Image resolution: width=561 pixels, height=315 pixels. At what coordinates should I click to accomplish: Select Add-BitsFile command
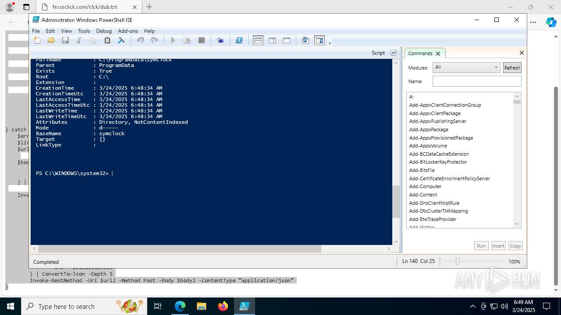tap(422, 170)
